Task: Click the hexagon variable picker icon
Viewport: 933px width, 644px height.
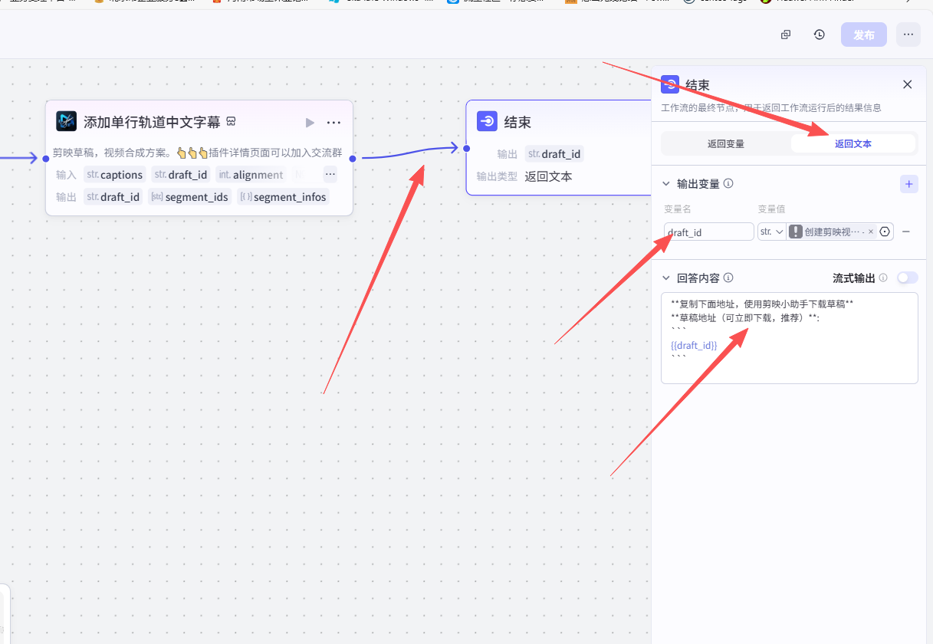Action: [885, 232]
